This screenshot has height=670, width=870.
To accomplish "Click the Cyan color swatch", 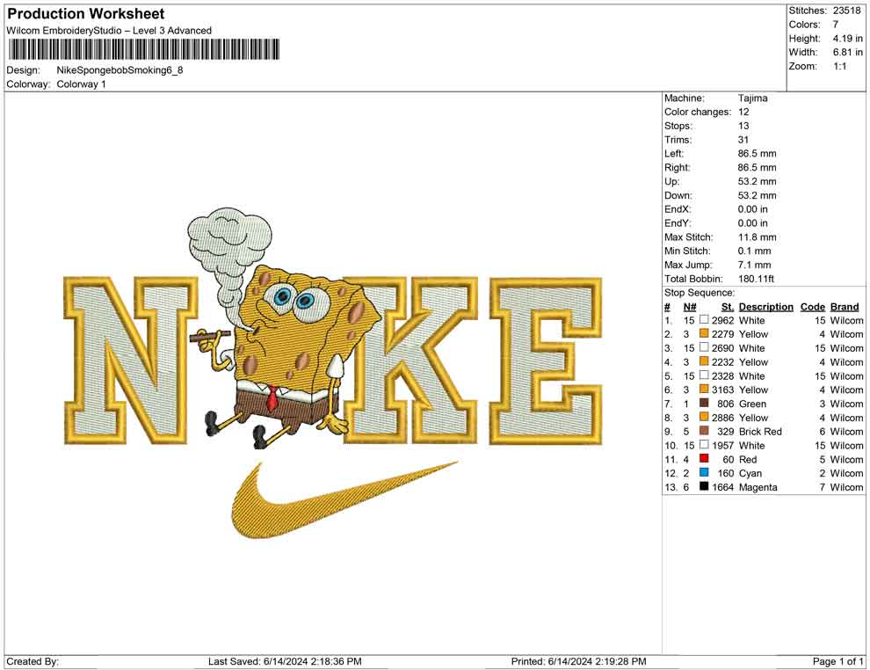I will (704, 472).
